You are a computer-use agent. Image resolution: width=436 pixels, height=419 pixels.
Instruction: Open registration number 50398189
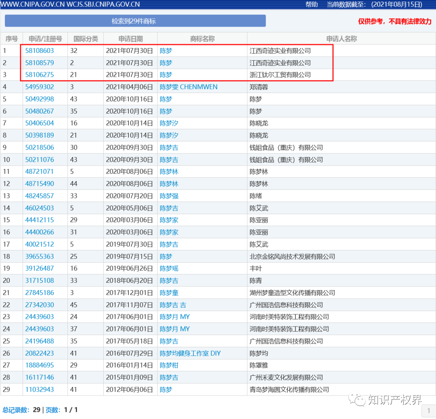tap(40, 135)
